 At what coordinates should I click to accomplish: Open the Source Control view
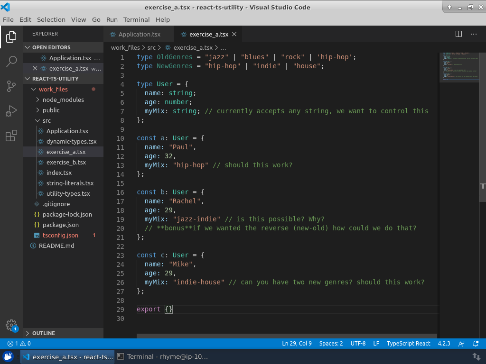[x=11, y=86]
